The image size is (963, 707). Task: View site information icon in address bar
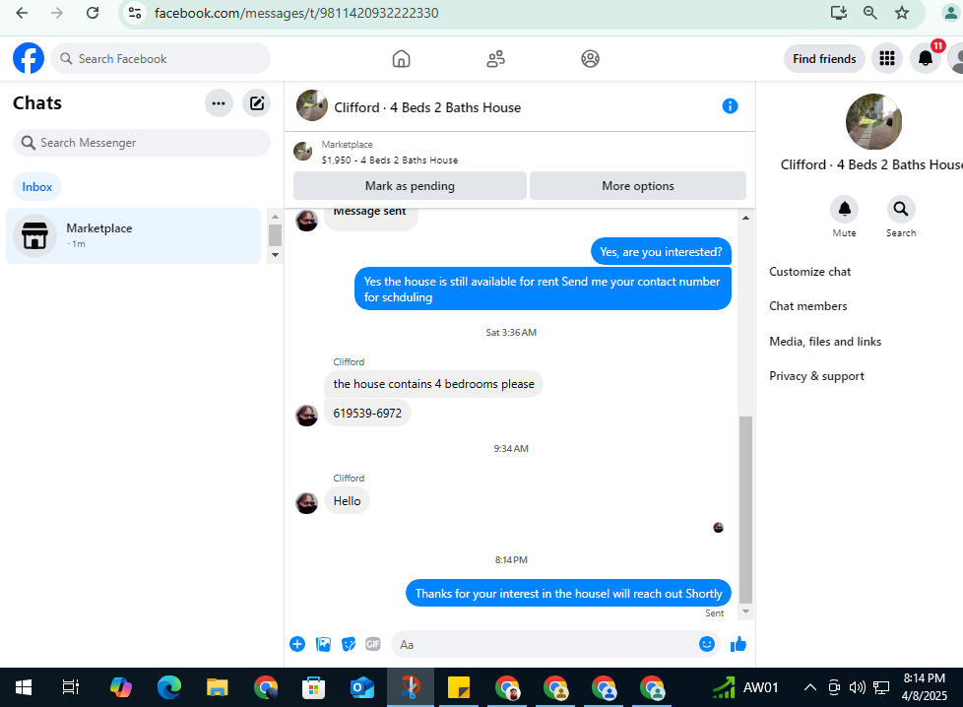coord(135,13)
